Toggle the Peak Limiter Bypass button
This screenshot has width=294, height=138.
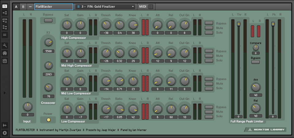click(x=255, y=62)
